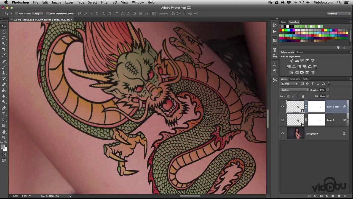Image resolution: width=353 pixels, height=199 pixels.
Task: Pick the Eyedropper tool
Action: 4,55
